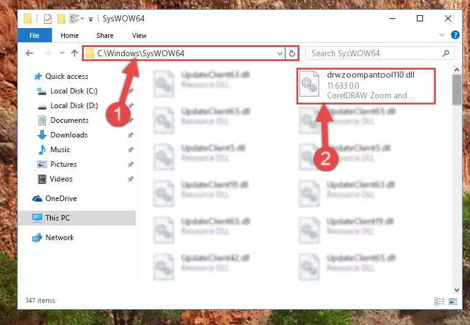Click the This PC monitor icon
The width and height of the screenshot is (470, 325).
click(37, 218)
